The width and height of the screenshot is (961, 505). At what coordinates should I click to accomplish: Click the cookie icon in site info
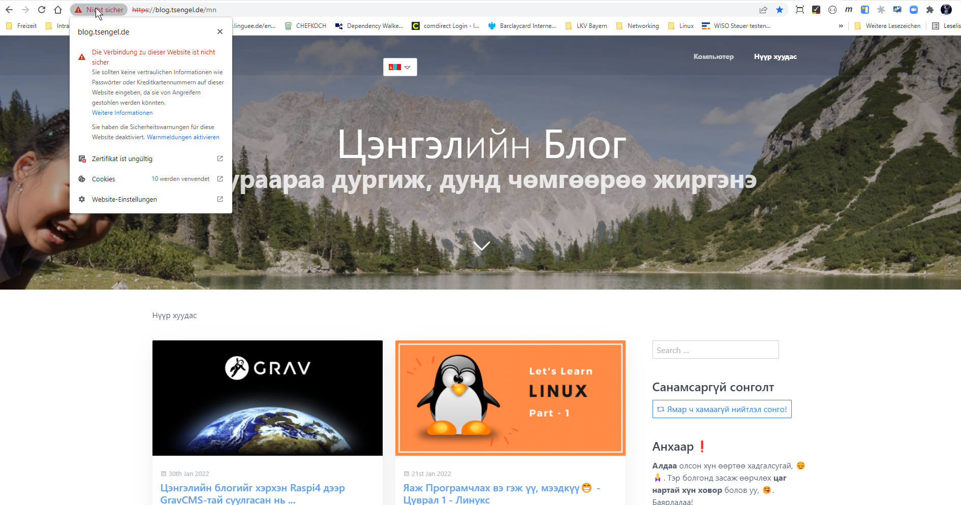(x=82, y=179)
